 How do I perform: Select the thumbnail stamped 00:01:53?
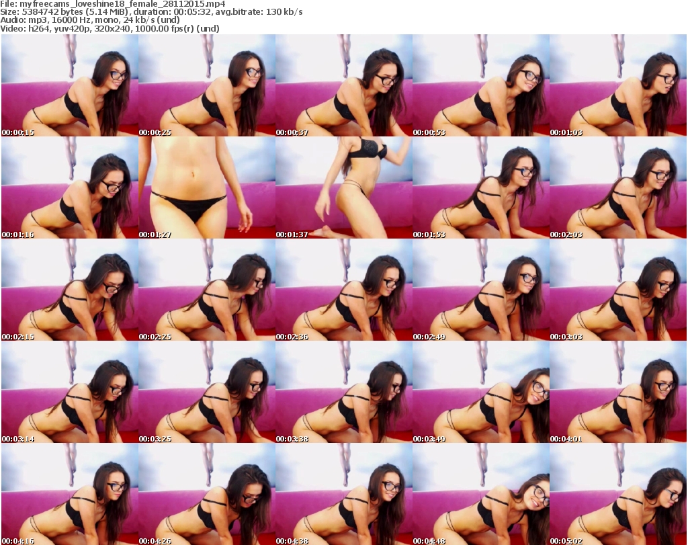(x=481, y=187)
